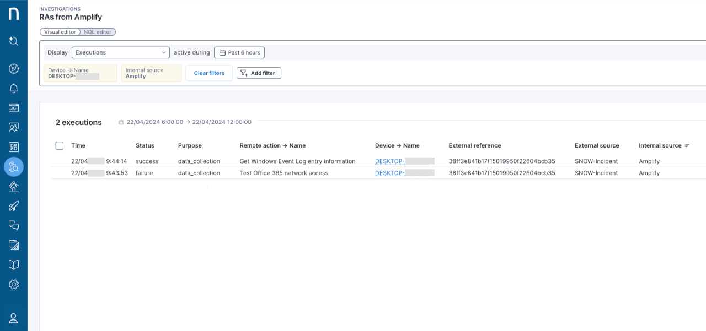Click the Clear filters button
The width and height of the screenshot is (706, 331).
tap(208, 73)
